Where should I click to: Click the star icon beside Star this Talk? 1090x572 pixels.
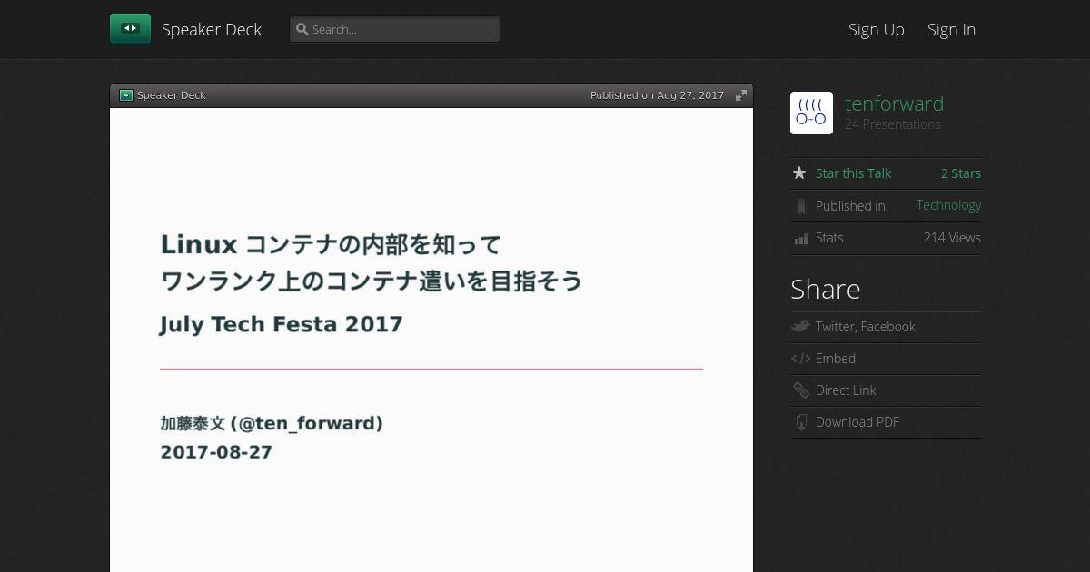click(799, 173)
